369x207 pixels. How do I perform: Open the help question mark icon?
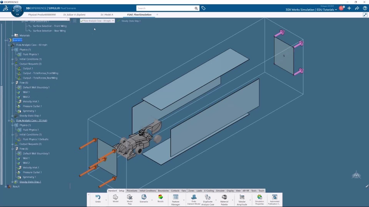(x=365, y=8)
